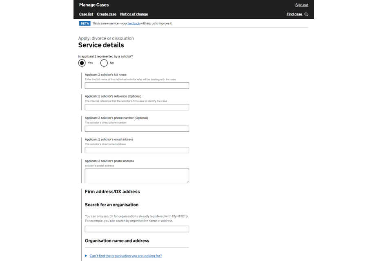
Task: Expand 'Can't find the organisation' details arrow
Action: click(x=86, y=256)
